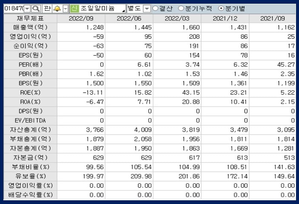Click the green 신 badge icon
299x204 pixels.
click(x=74, y=9)
